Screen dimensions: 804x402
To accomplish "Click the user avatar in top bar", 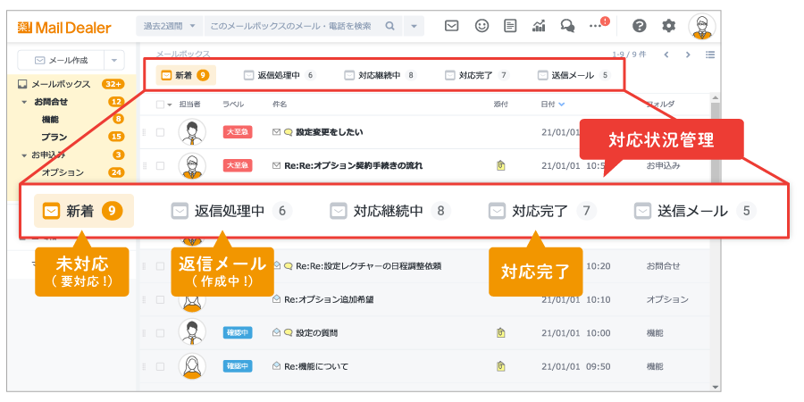I will pos(702,26).
